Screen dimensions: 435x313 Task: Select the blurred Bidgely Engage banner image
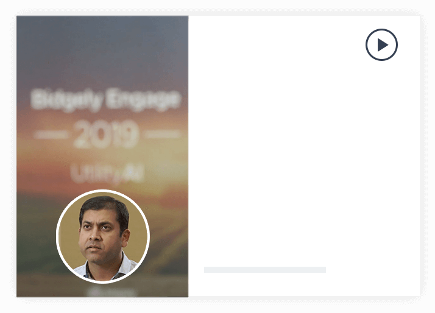coord(102,156)
